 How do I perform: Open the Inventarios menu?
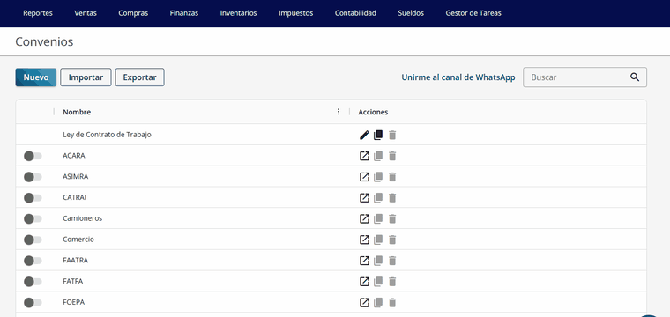tap(238, 13)
